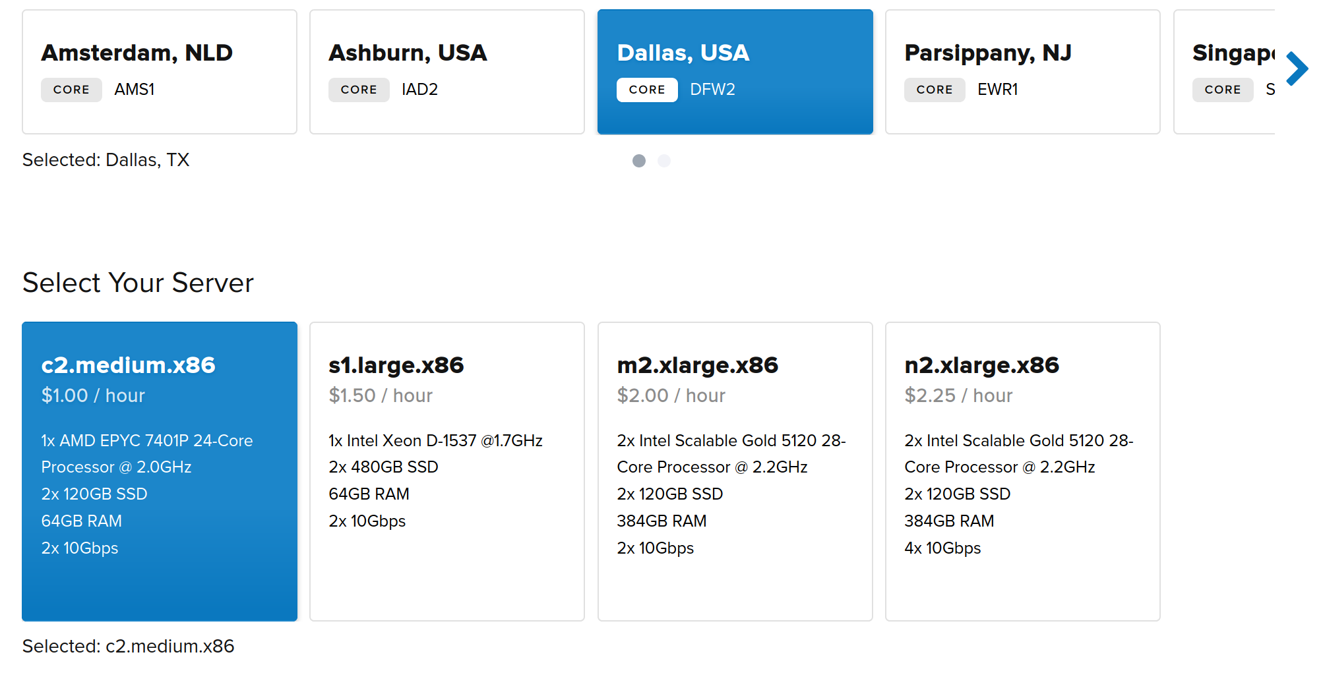Click the CORE badge on Parsippany card
Image resolution: width=1323 pixels, height=696 pixels.
click(x=935, y=90)
